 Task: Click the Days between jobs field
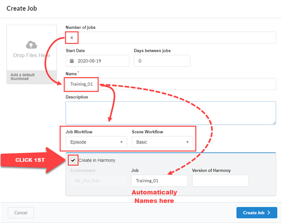[162, 61]
